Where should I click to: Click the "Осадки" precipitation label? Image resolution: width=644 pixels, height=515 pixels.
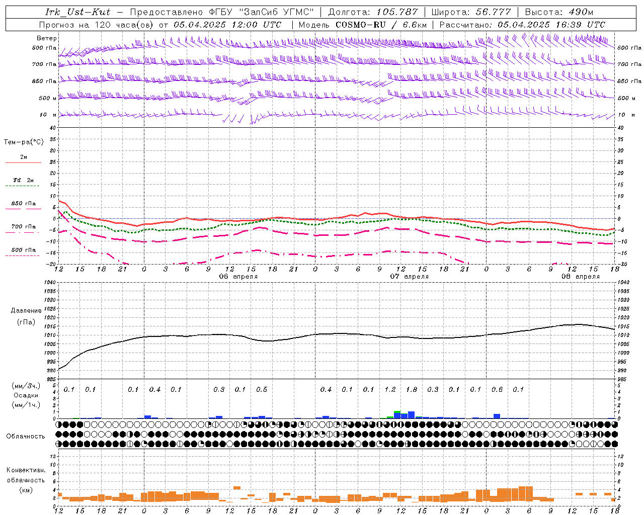point(26,395)
